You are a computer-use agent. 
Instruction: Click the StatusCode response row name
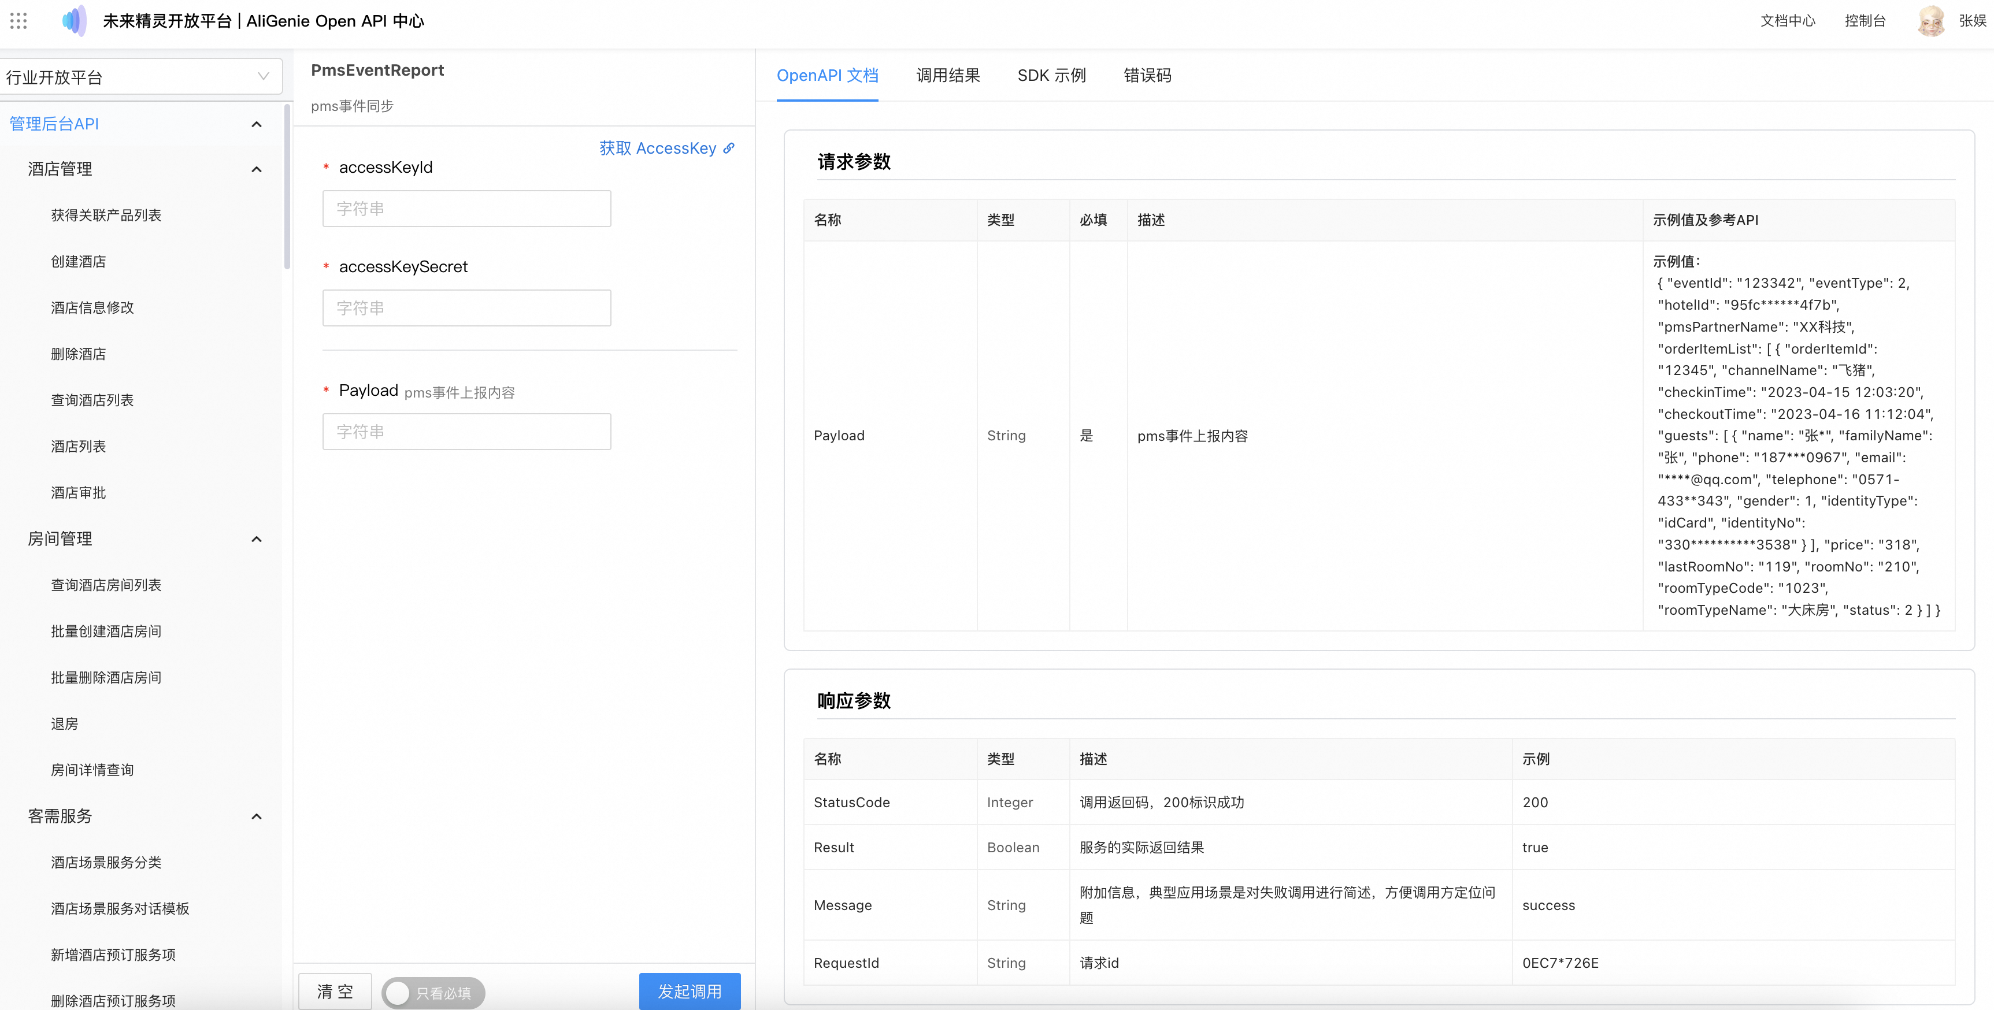pyautogui.click(x=851, y=802)
